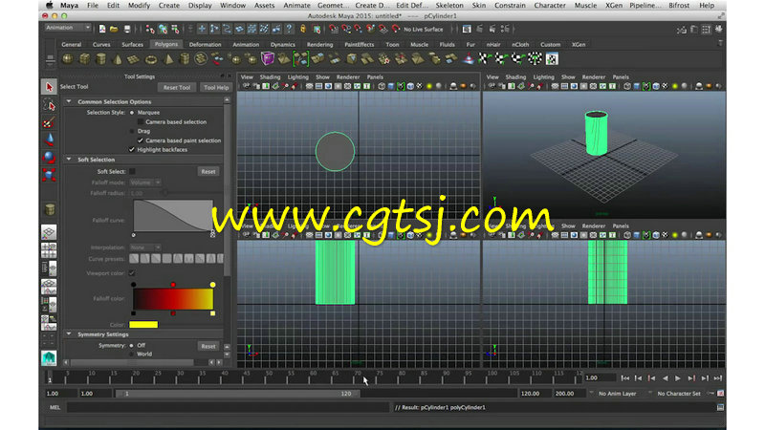Viewport: 765px width, 430px height.
Task: Open the No Anim Layer dropdown
Action: click(617, 394)
